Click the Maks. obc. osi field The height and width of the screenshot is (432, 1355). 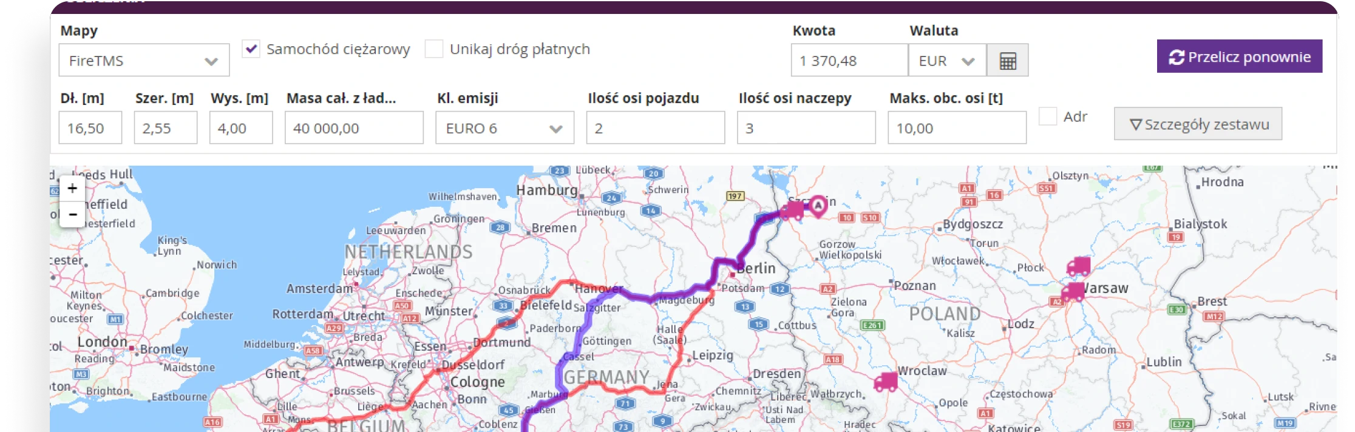(x=957, y=128)
